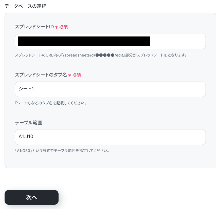Click the hint mentioning 「シート1」などのタブ名
Viewport: 220px width, 209px height.
[x=51, y=103]
